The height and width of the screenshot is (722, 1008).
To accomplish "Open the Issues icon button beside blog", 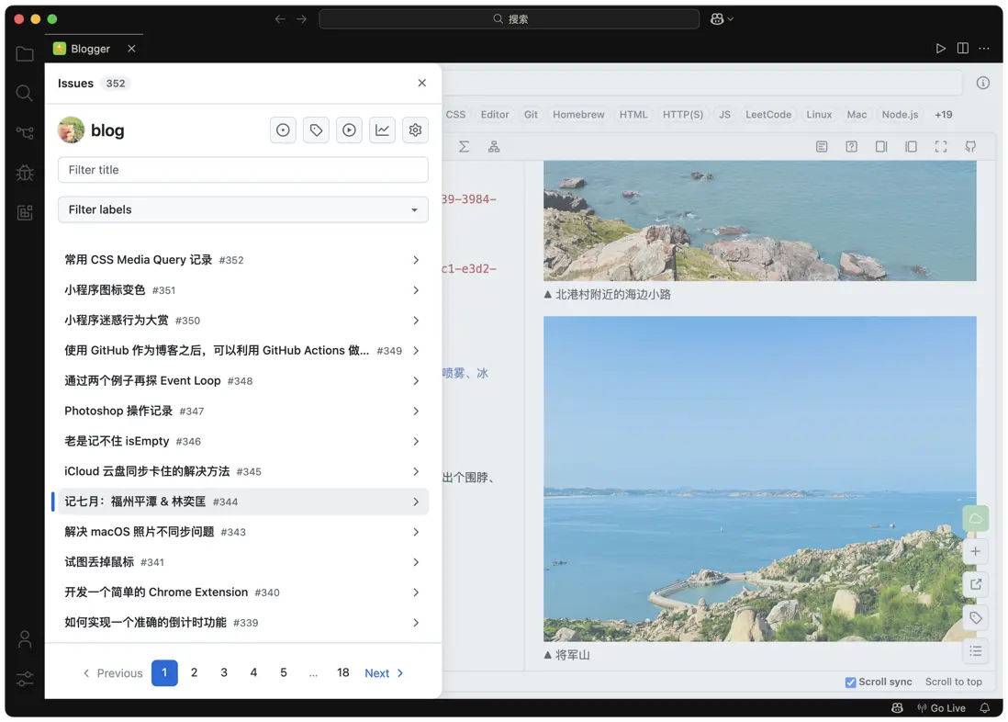I will pos(283,130).
